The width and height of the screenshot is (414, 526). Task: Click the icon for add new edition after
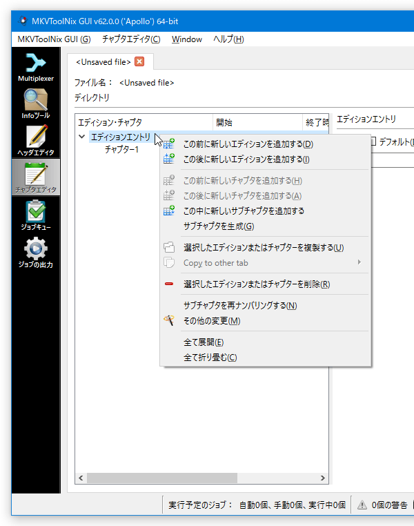[x=169, y=159]
